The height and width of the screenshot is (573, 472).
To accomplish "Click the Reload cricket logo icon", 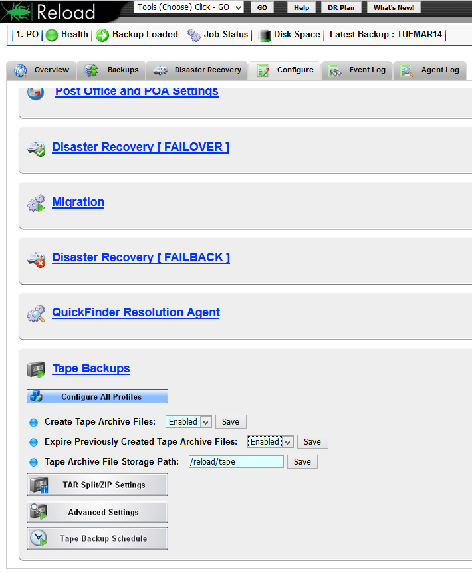I will [x=16, y=11].
